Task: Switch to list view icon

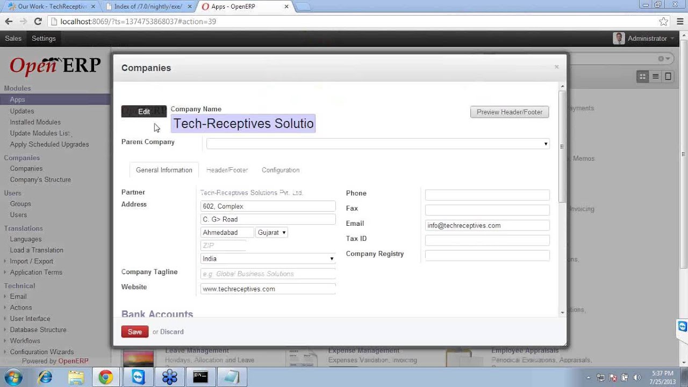Action: point(655,76)
